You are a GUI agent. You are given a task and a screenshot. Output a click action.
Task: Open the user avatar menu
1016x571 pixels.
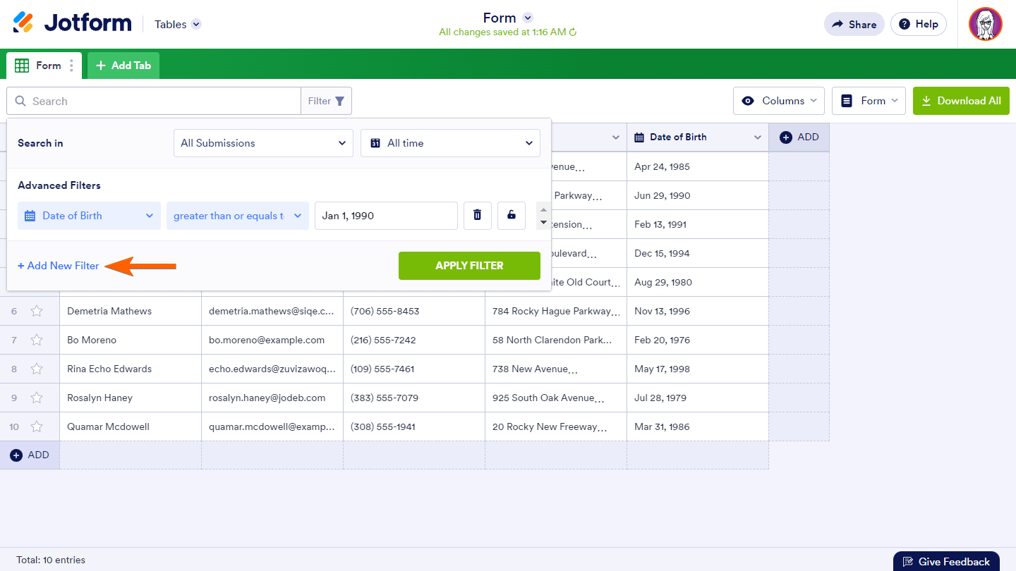[986, 24]
